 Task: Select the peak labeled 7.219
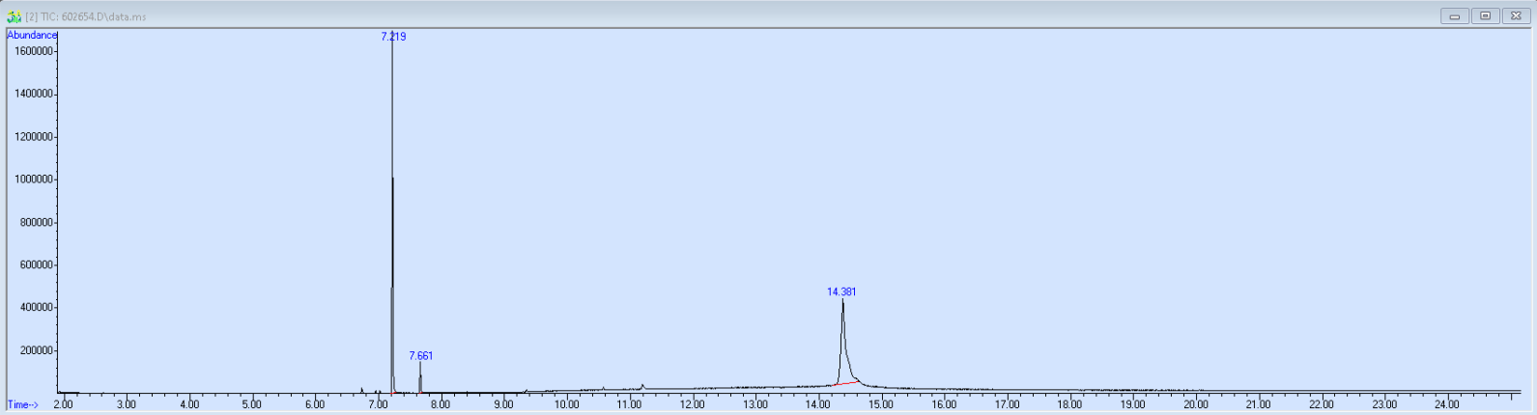pyautogui.click(x=393, y=37)
